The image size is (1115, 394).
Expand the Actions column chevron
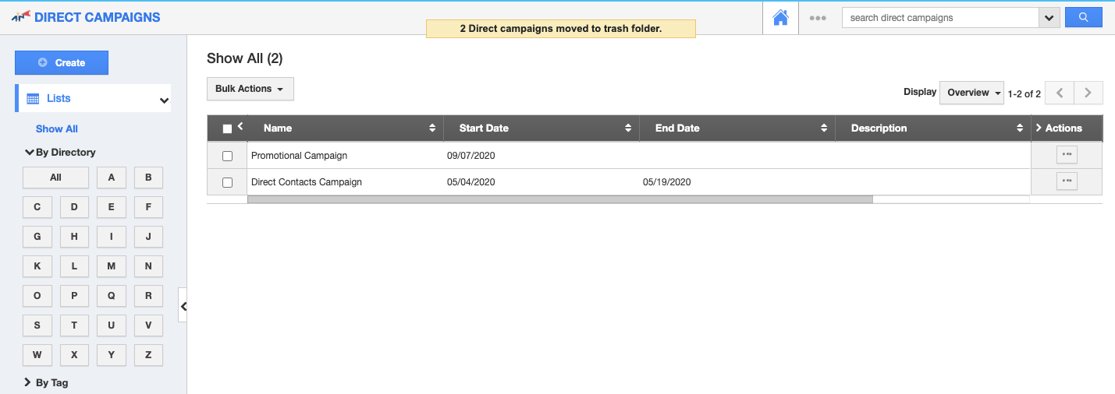(1039, 128)
